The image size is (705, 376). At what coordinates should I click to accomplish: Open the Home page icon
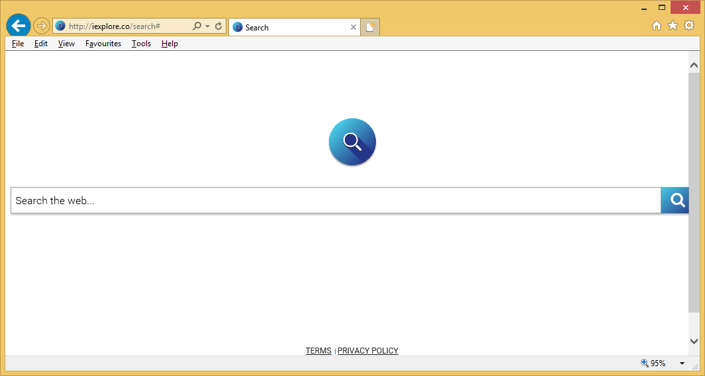coord(657,26)
